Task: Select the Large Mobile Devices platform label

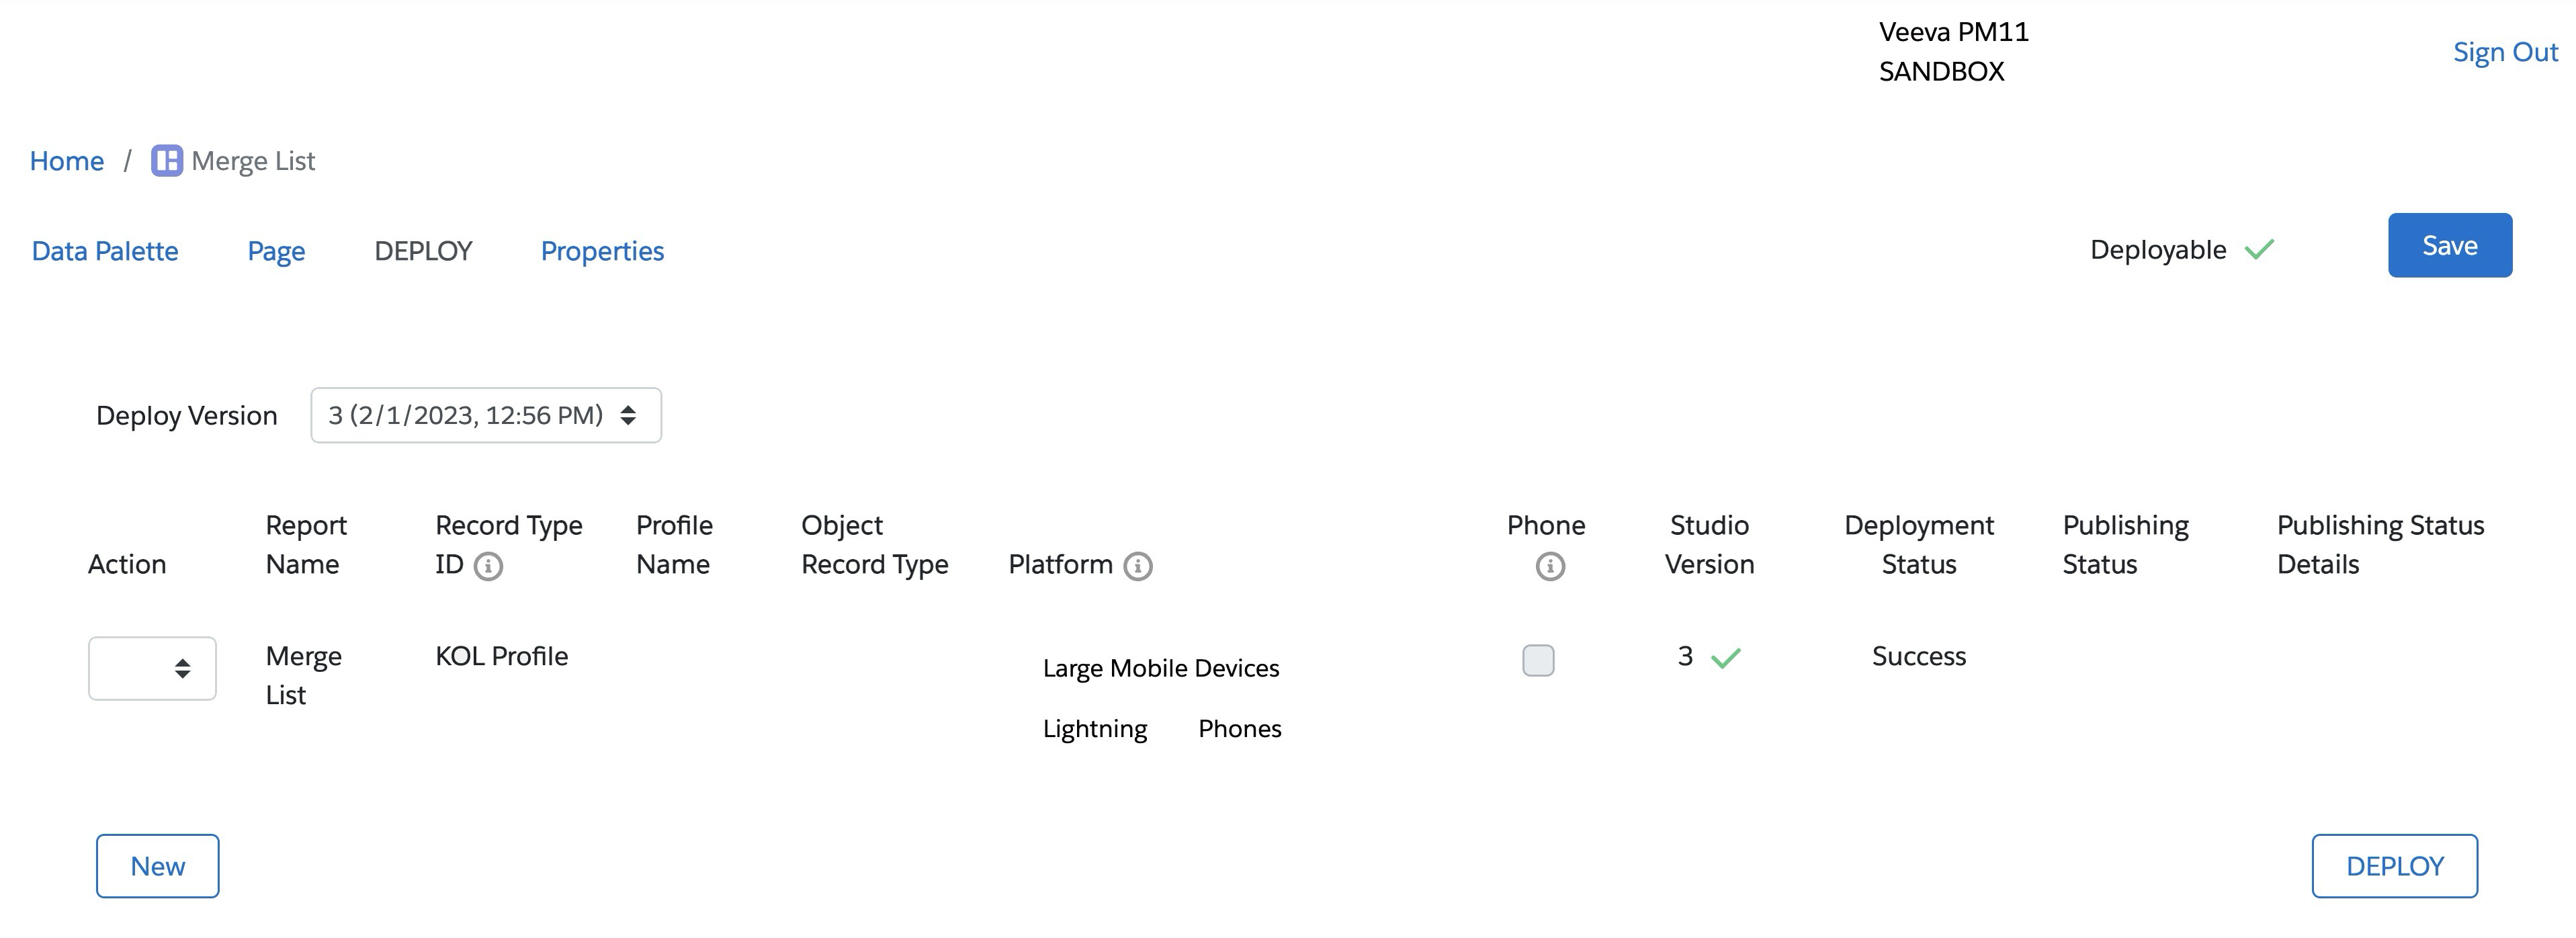Action: tap(1160, 668)
